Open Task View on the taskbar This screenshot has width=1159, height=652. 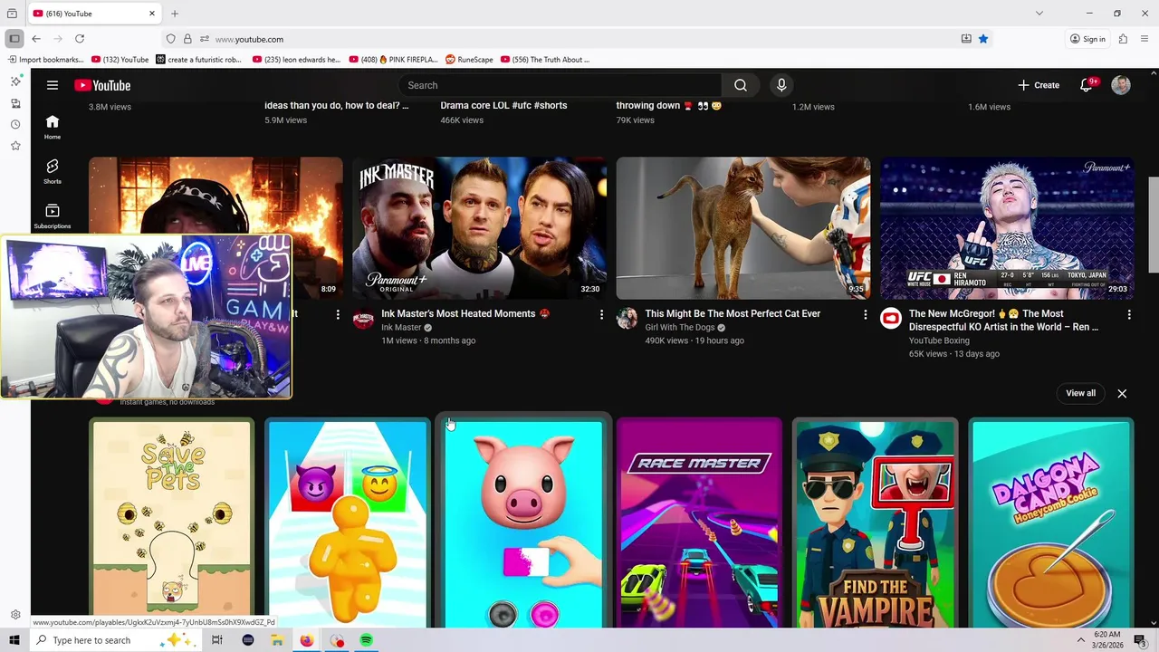217,640
